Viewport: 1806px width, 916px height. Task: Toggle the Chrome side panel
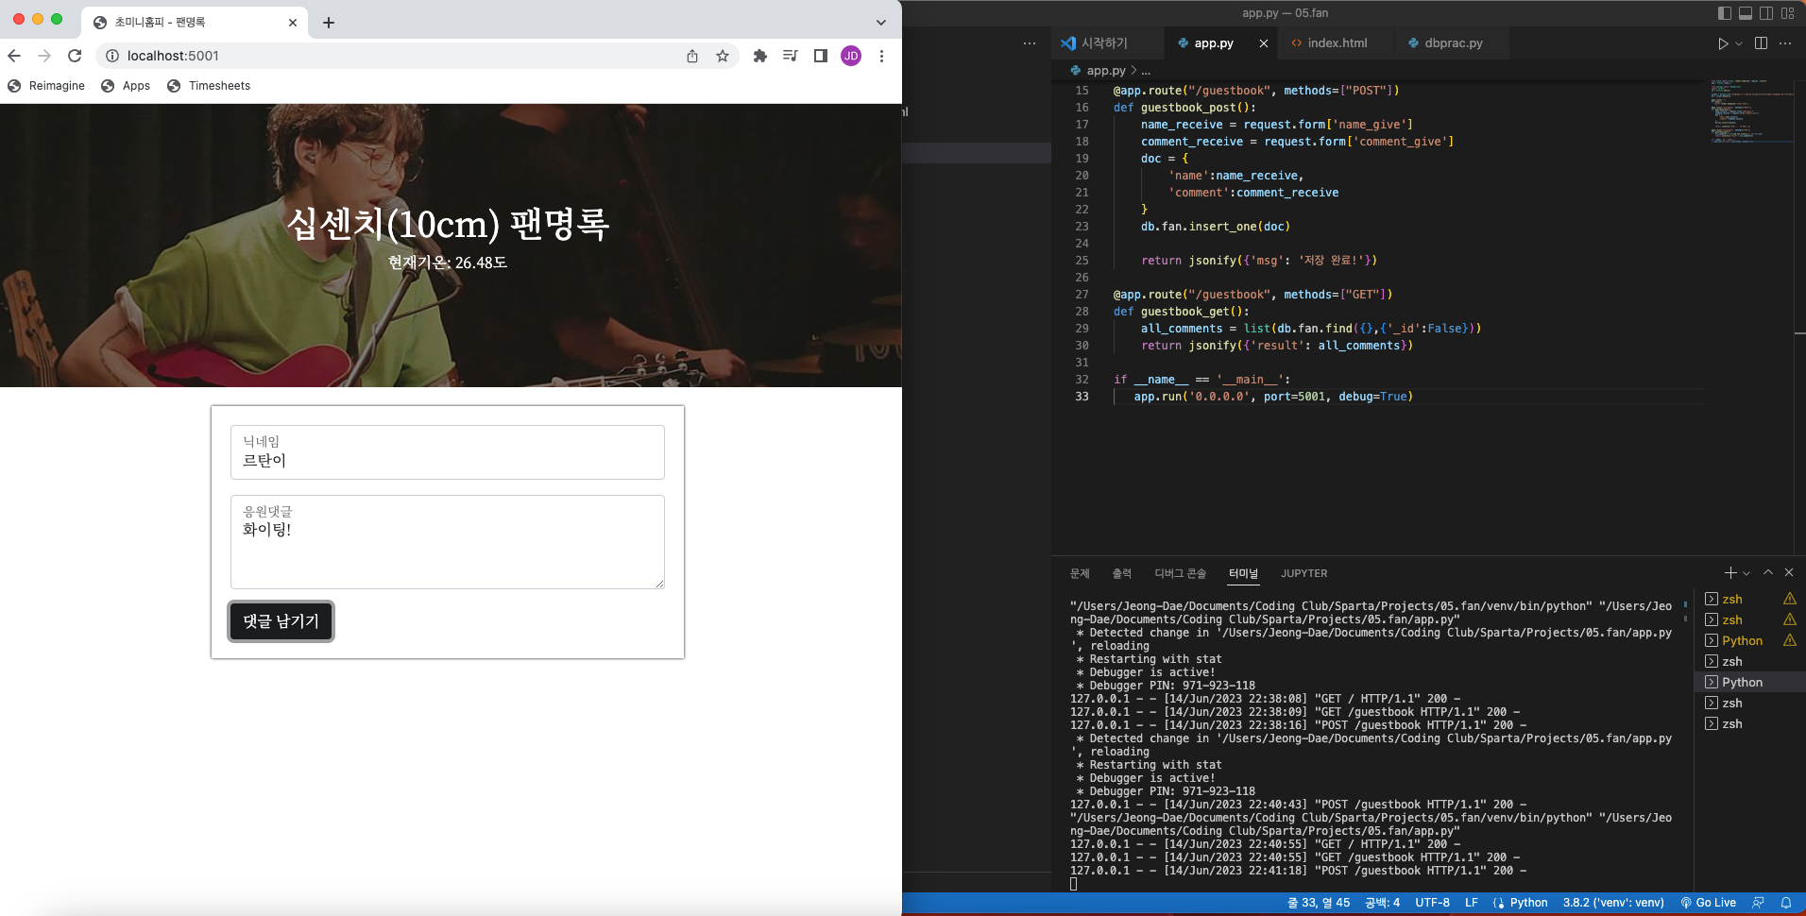tap(820, 56)
